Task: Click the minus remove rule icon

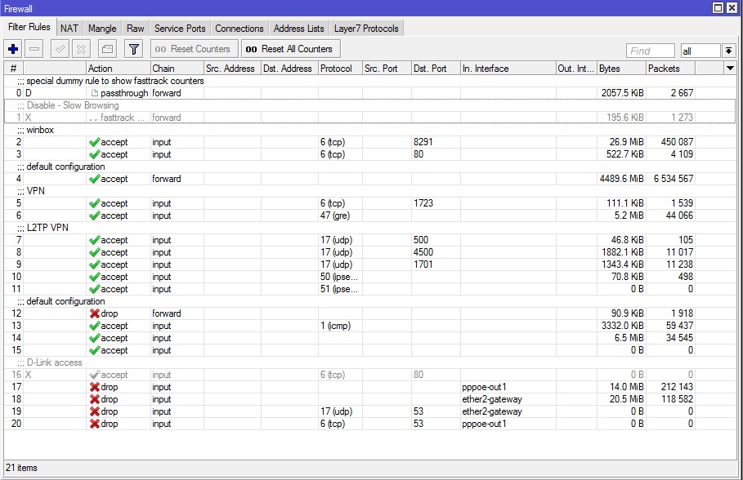Action: point(34,49)
